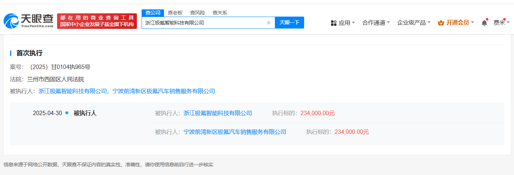Click the crown icon beside 开通会员
The width and height of the screenshot is (514, 175).
(441, 23)
